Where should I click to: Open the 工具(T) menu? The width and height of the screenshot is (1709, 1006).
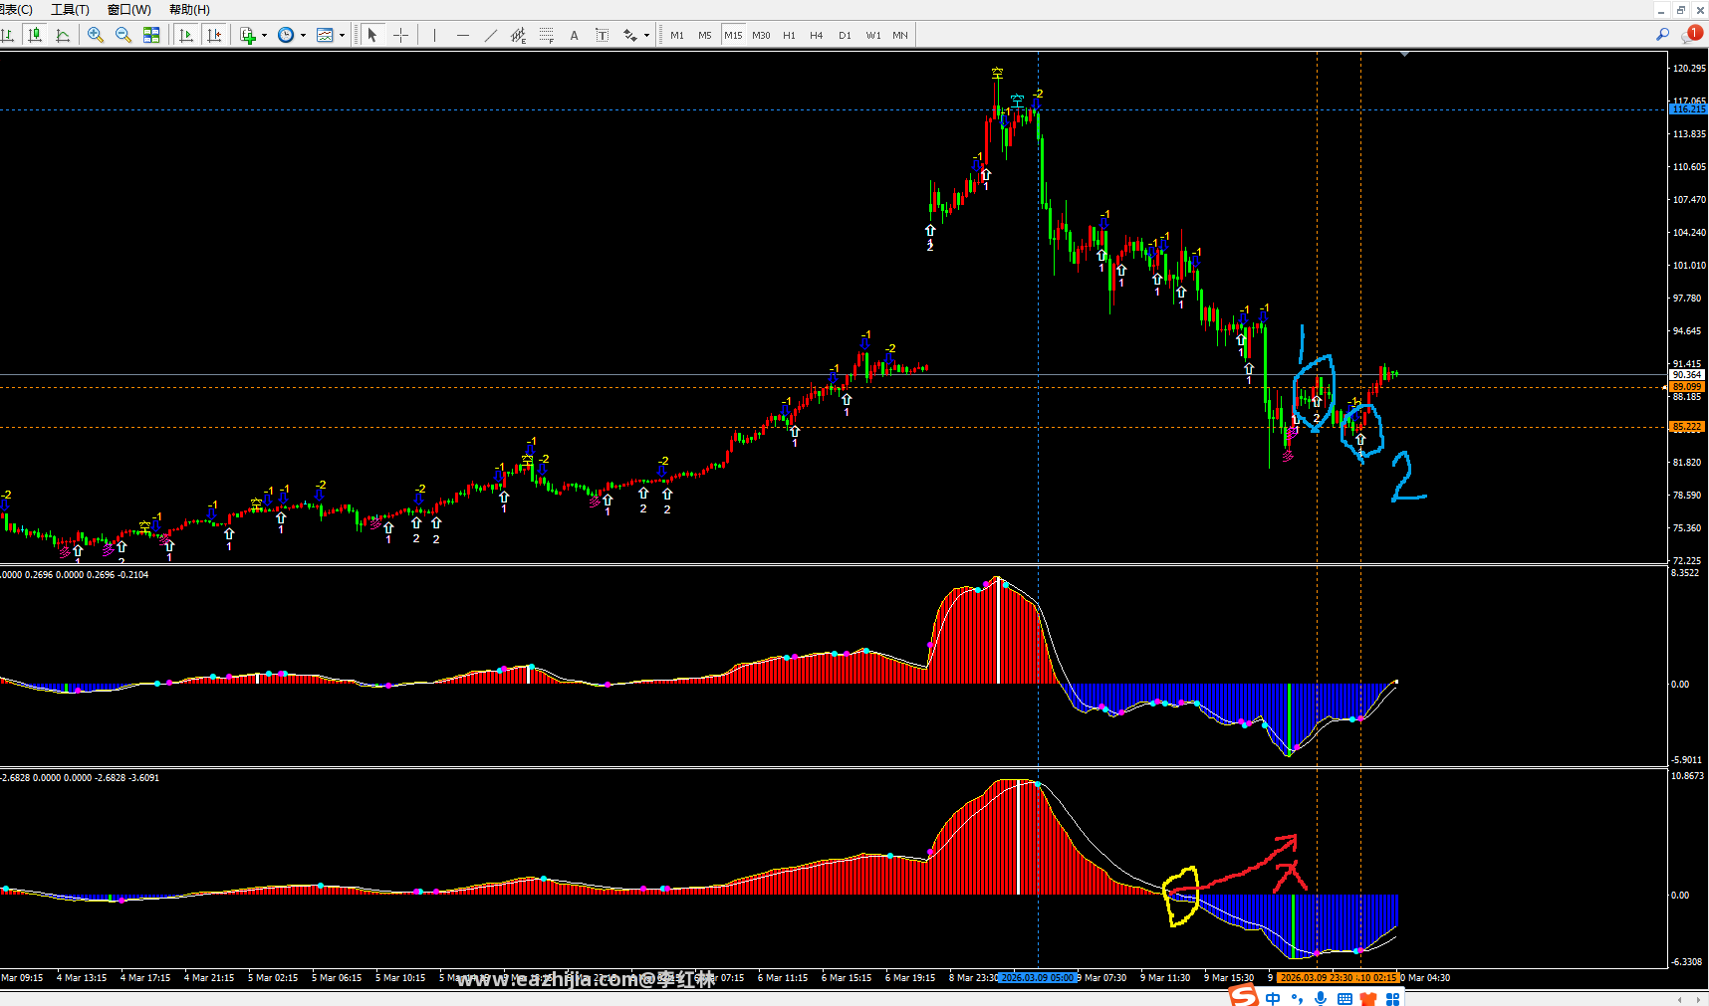click(x=70, y=9)
